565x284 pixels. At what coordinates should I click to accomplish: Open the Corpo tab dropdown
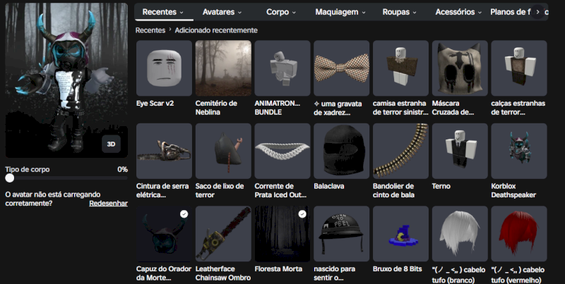click(x=281, y=12)
